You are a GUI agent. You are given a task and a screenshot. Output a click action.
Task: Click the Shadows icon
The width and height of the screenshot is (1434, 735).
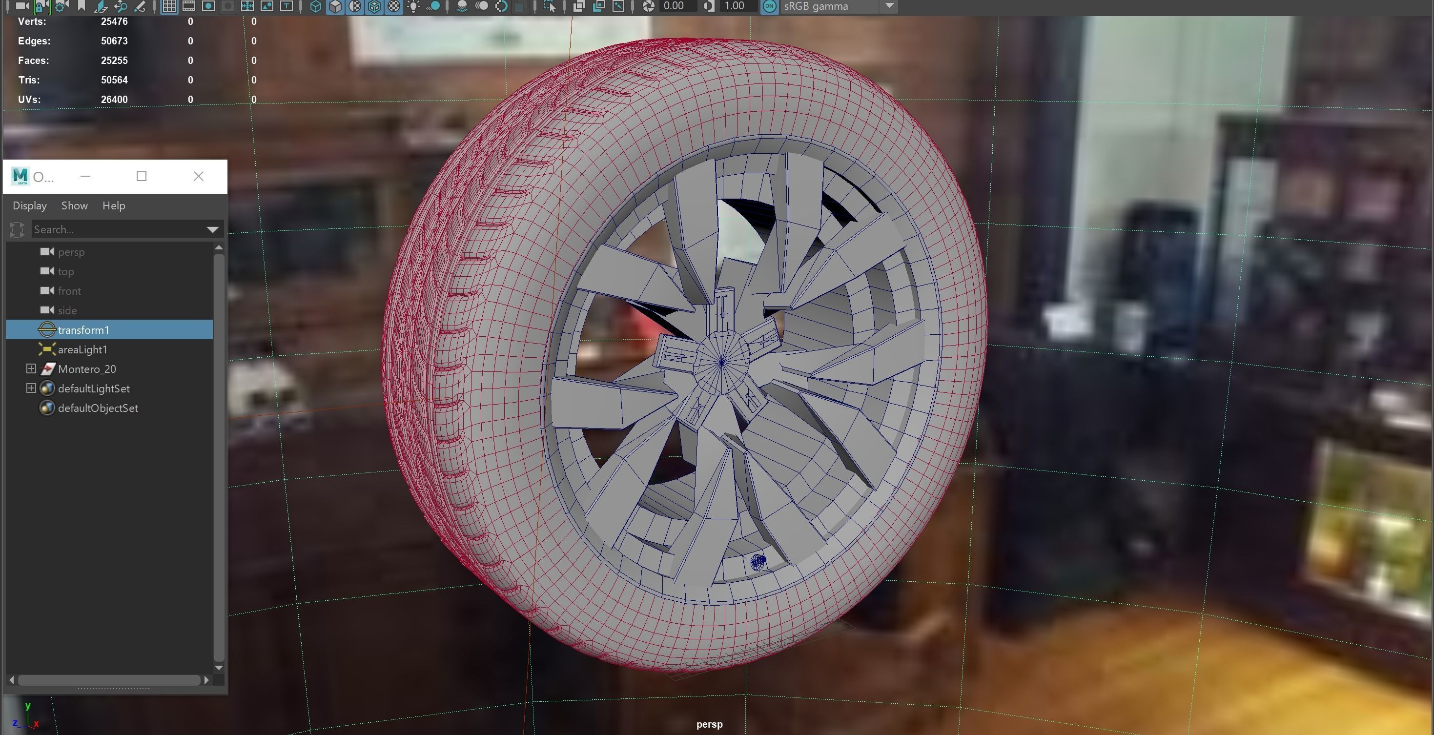[433, 6]
